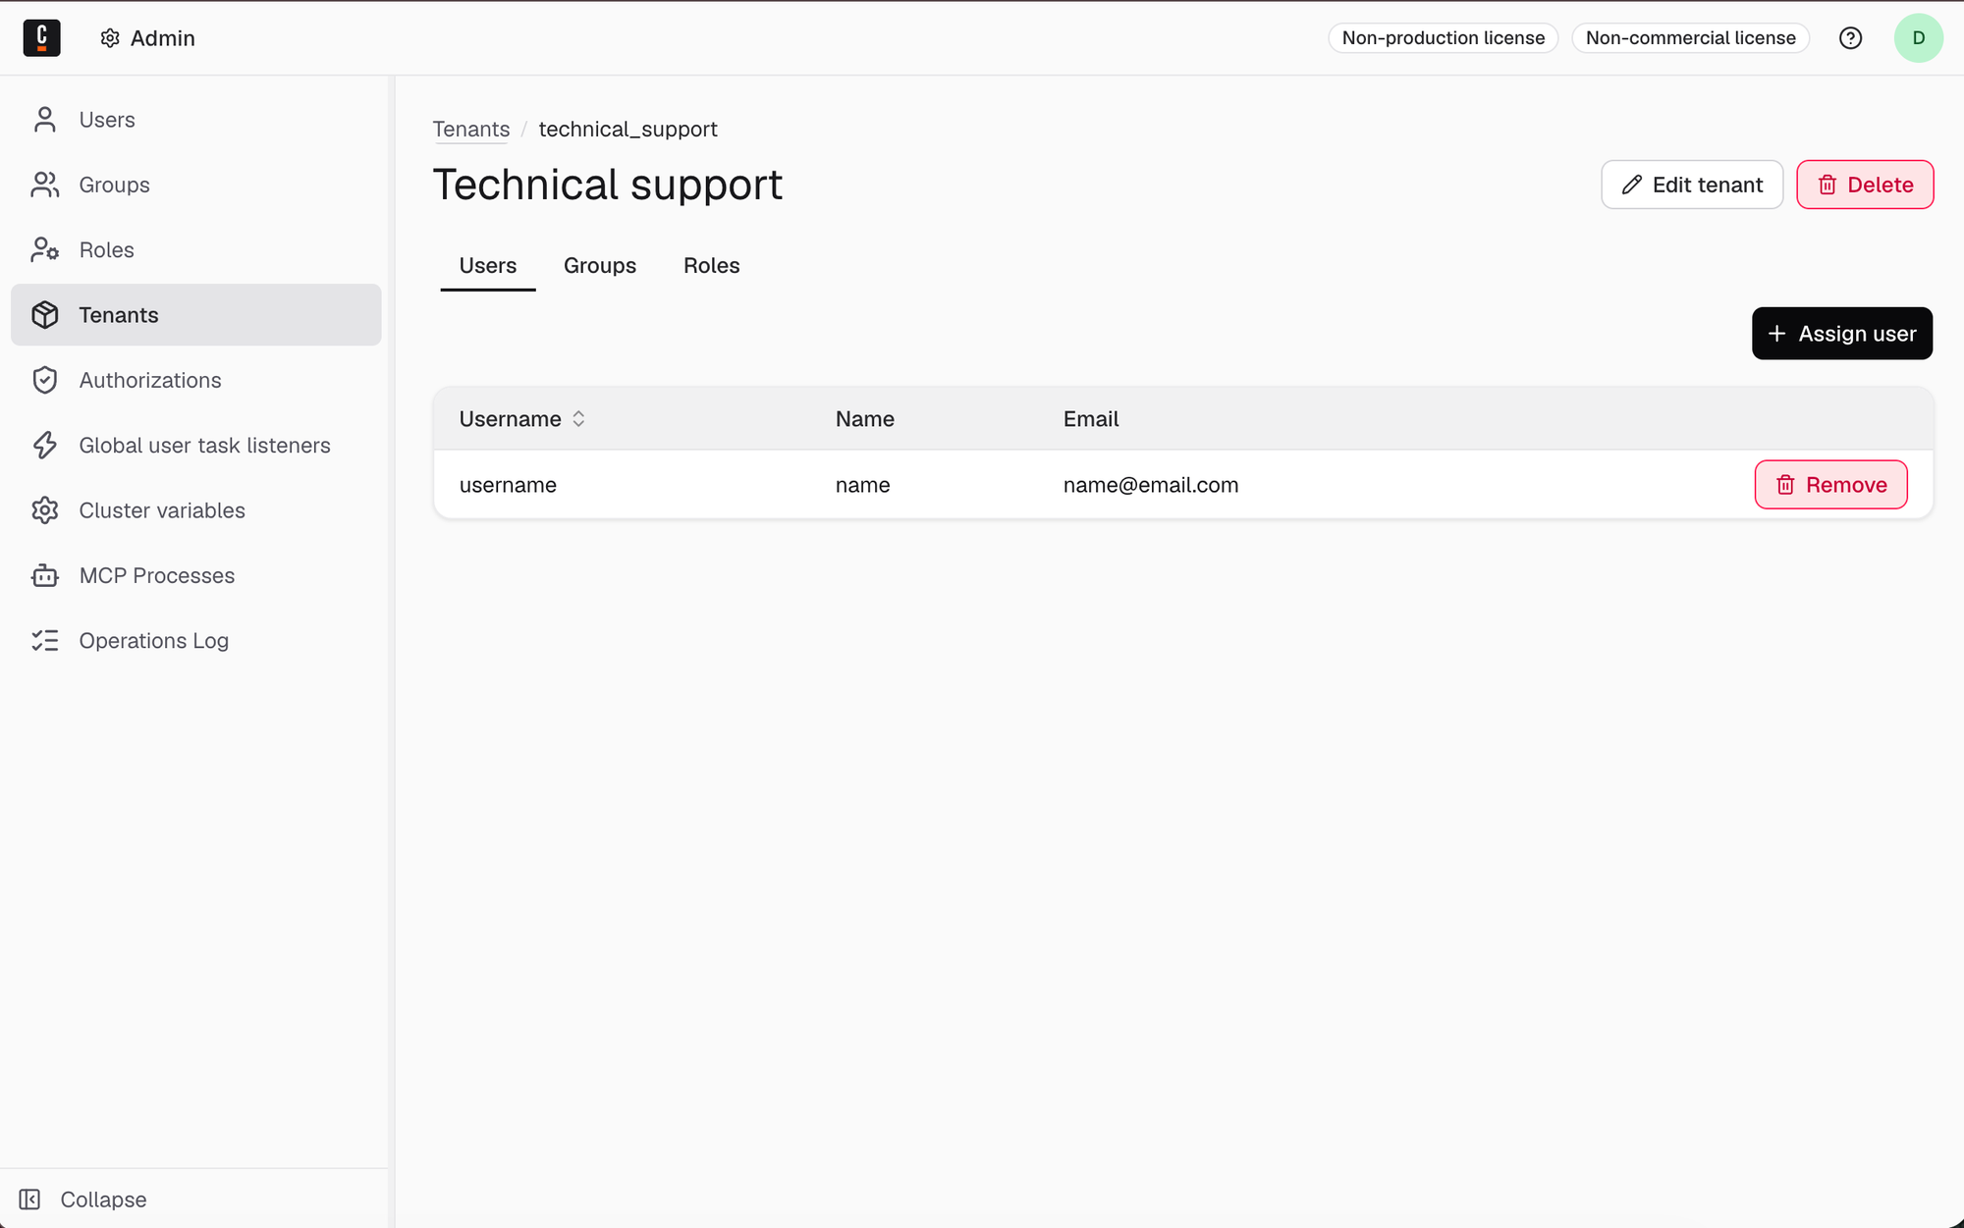This screenshot has height=1228, width=1964.
Task: Click the pencil icon on Edit tenant
Action: (1631, 185)
